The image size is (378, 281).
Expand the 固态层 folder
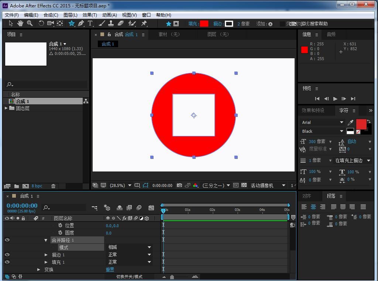pos(6,108)
